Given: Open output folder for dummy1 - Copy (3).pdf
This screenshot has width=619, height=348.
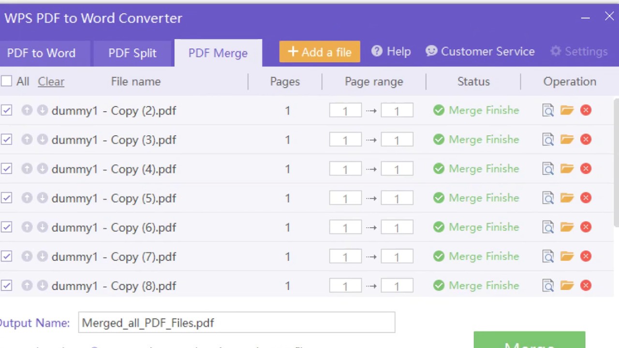Looking at the screenshot, I should [567, 140].
